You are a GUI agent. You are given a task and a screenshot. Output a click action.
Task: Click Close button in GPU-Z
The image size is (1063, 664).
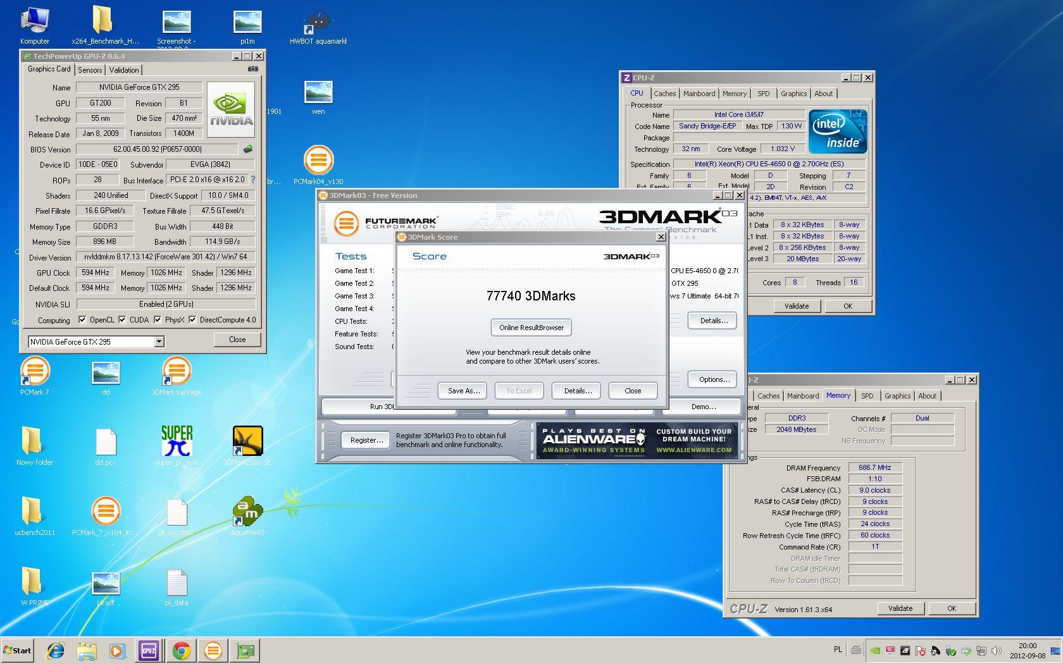[237, 340]
